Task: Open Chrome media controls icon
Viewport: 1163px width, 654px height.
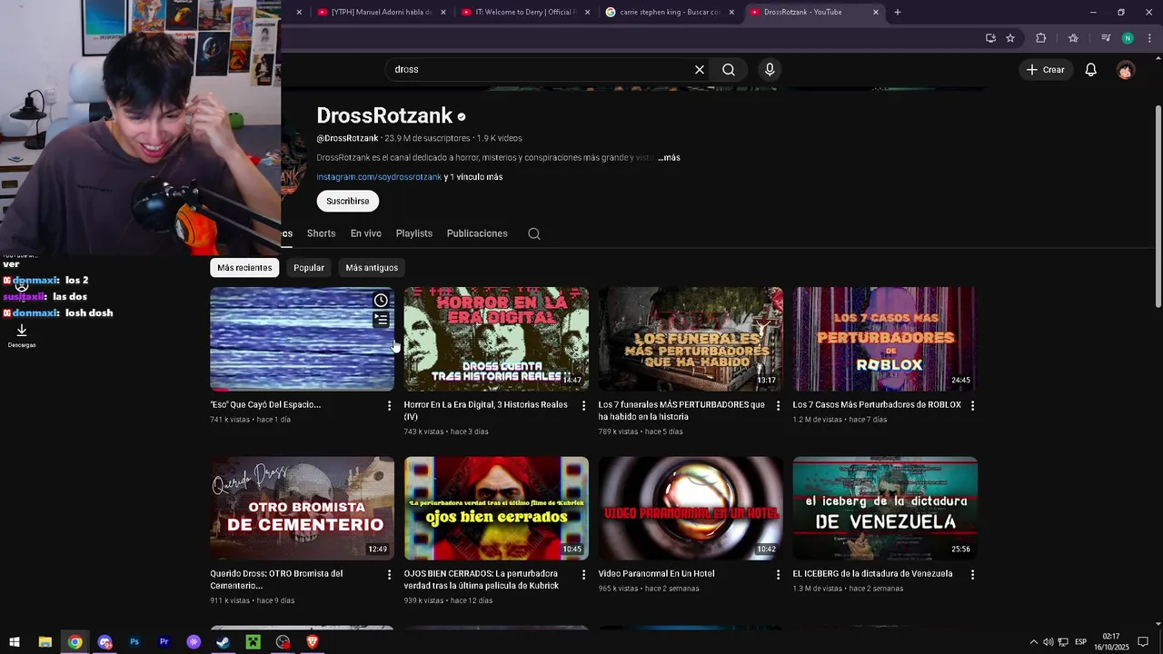Action: (1106, 38)
